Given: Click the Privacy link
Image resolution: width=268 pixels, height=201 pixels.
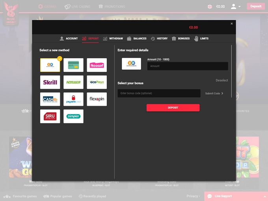Looking at the screenshot, I should coord(193,196).
